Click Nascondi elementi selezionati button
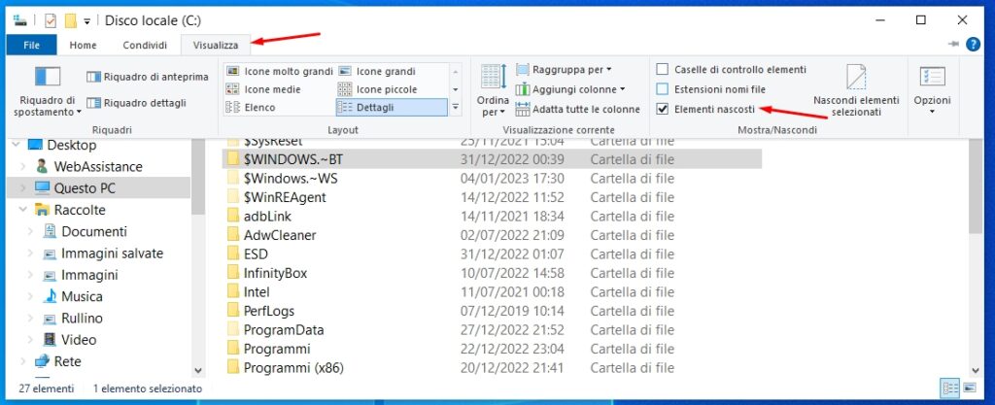The image size is (995, 405). point(856,90)
